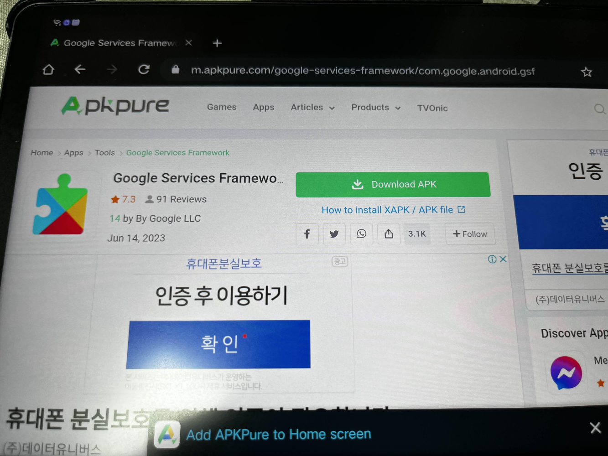Share via WhatsApp icon
The width and height of the screenshot is (608, 456).
pos(362,234)
